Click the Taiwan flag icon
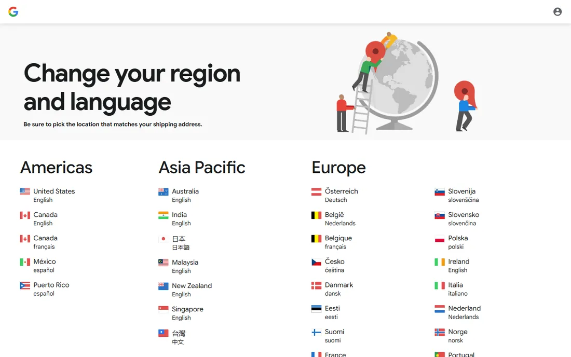Viewport: 571px width, 357px height. [x=164, y=333]
